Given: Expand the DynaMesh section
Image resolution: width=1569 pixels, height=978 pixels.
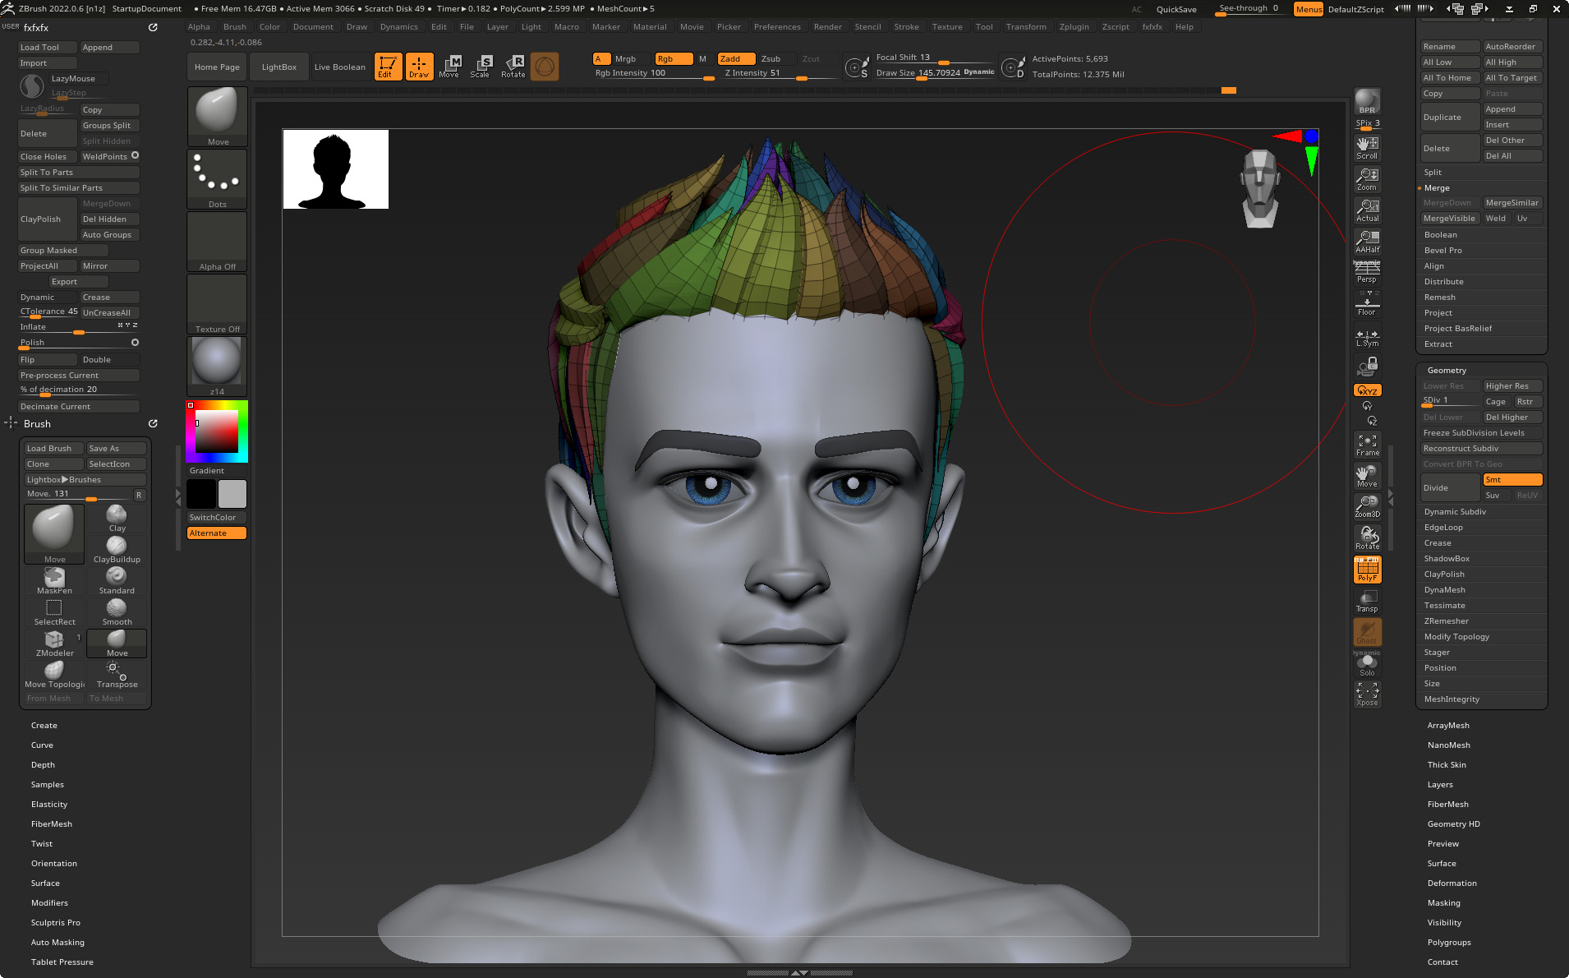Looking at the screenshot, I should point(1444,590).
